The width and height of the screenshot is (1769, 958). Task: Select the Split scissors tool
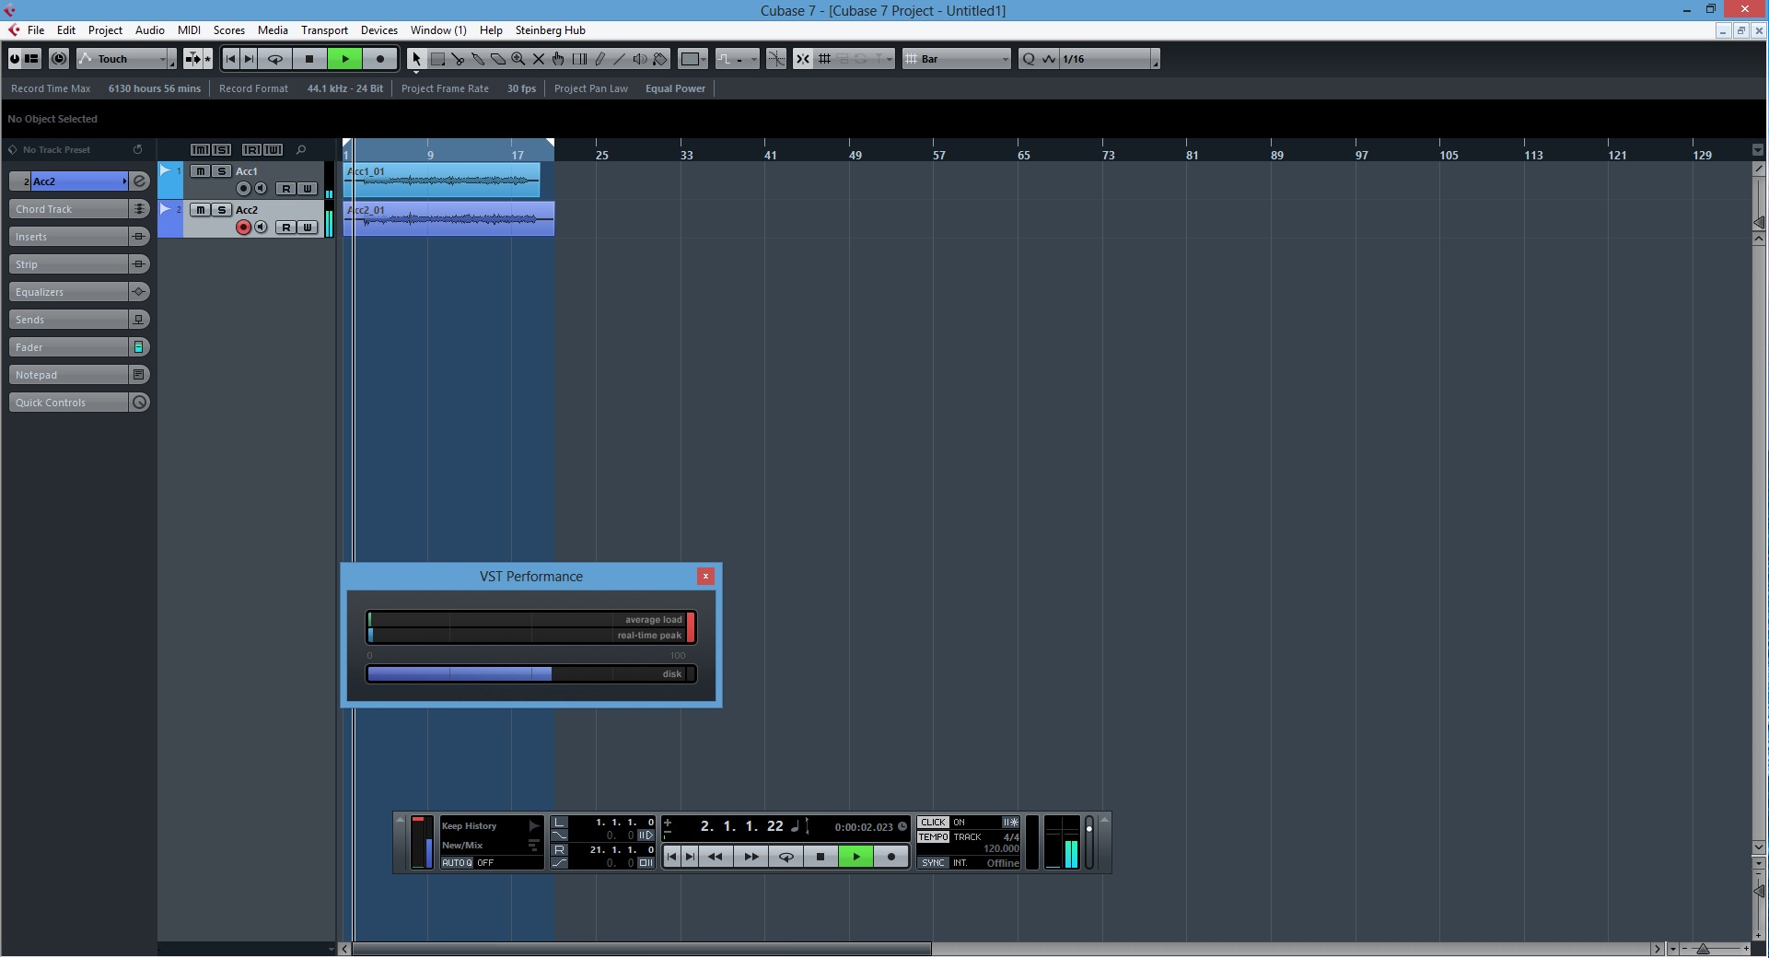click(x=458, y=59)
